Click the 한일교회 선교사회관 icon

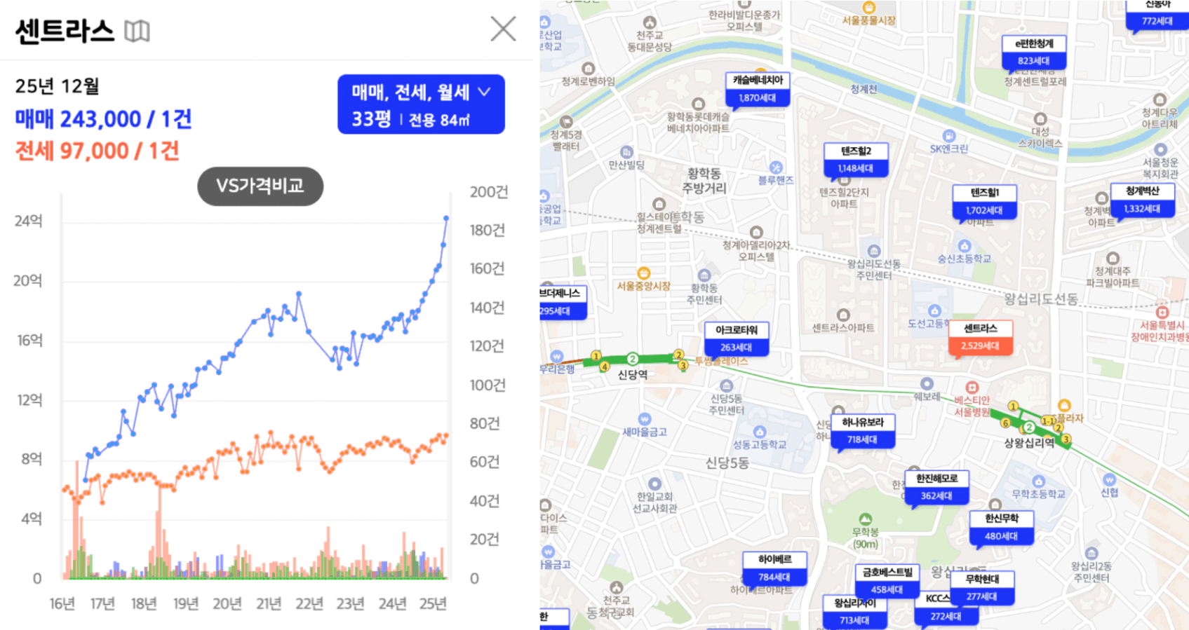pos(654,484)
